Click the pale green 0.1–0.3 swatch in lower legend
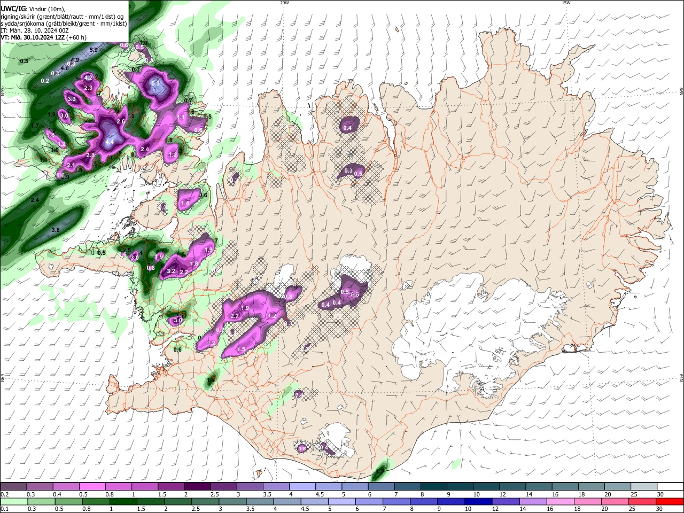 13,501
